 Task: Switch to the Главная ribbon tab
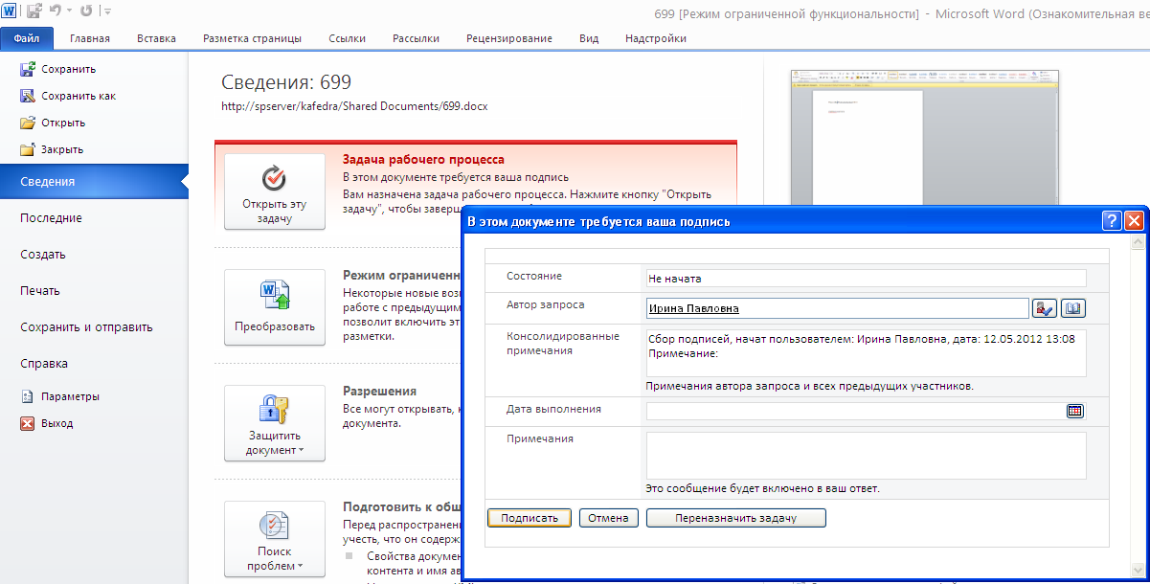click(90, 38)
